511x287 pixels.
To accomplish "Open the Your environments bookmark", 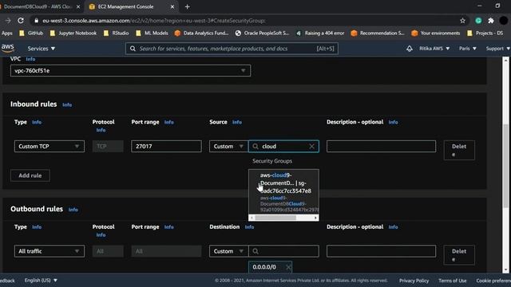I will [x=435, y=33].
